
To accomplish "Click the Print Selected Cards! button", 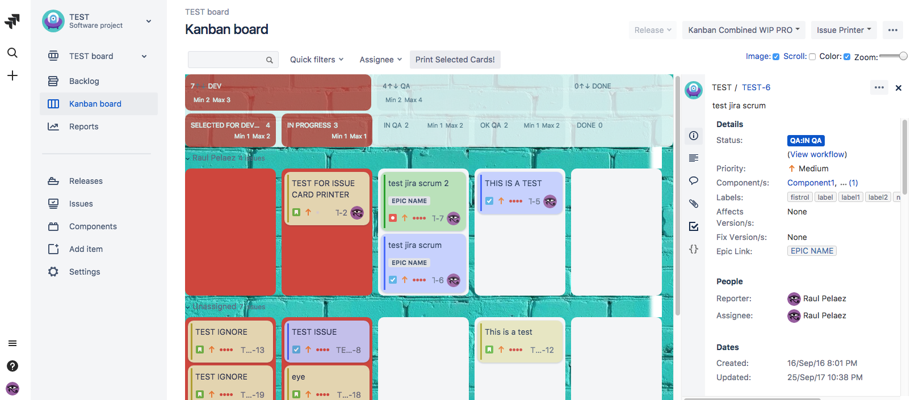I will (455, 60).
